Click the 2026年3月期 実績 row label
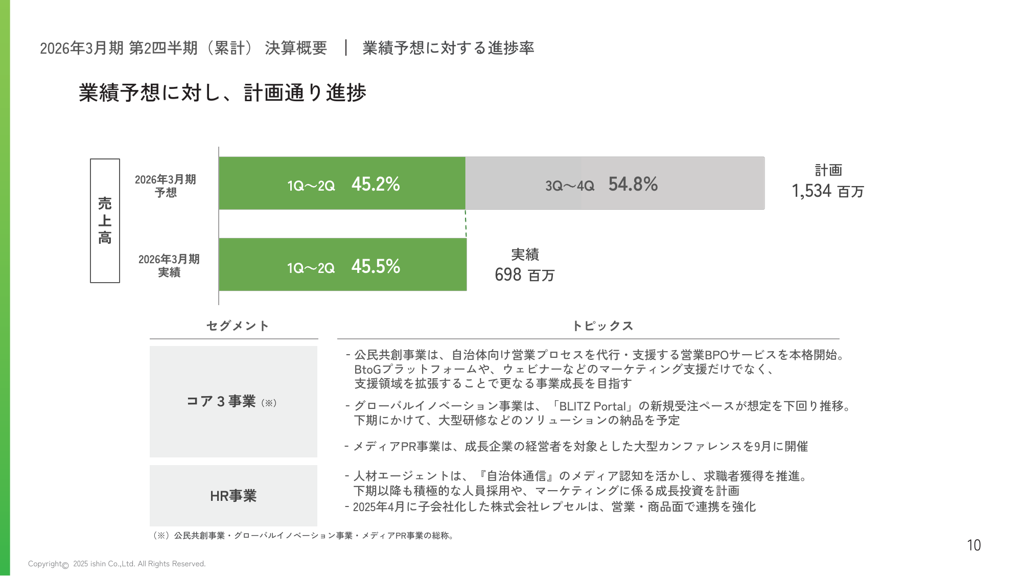Screen dimensions: 1022x576 [x=169, y=266]
